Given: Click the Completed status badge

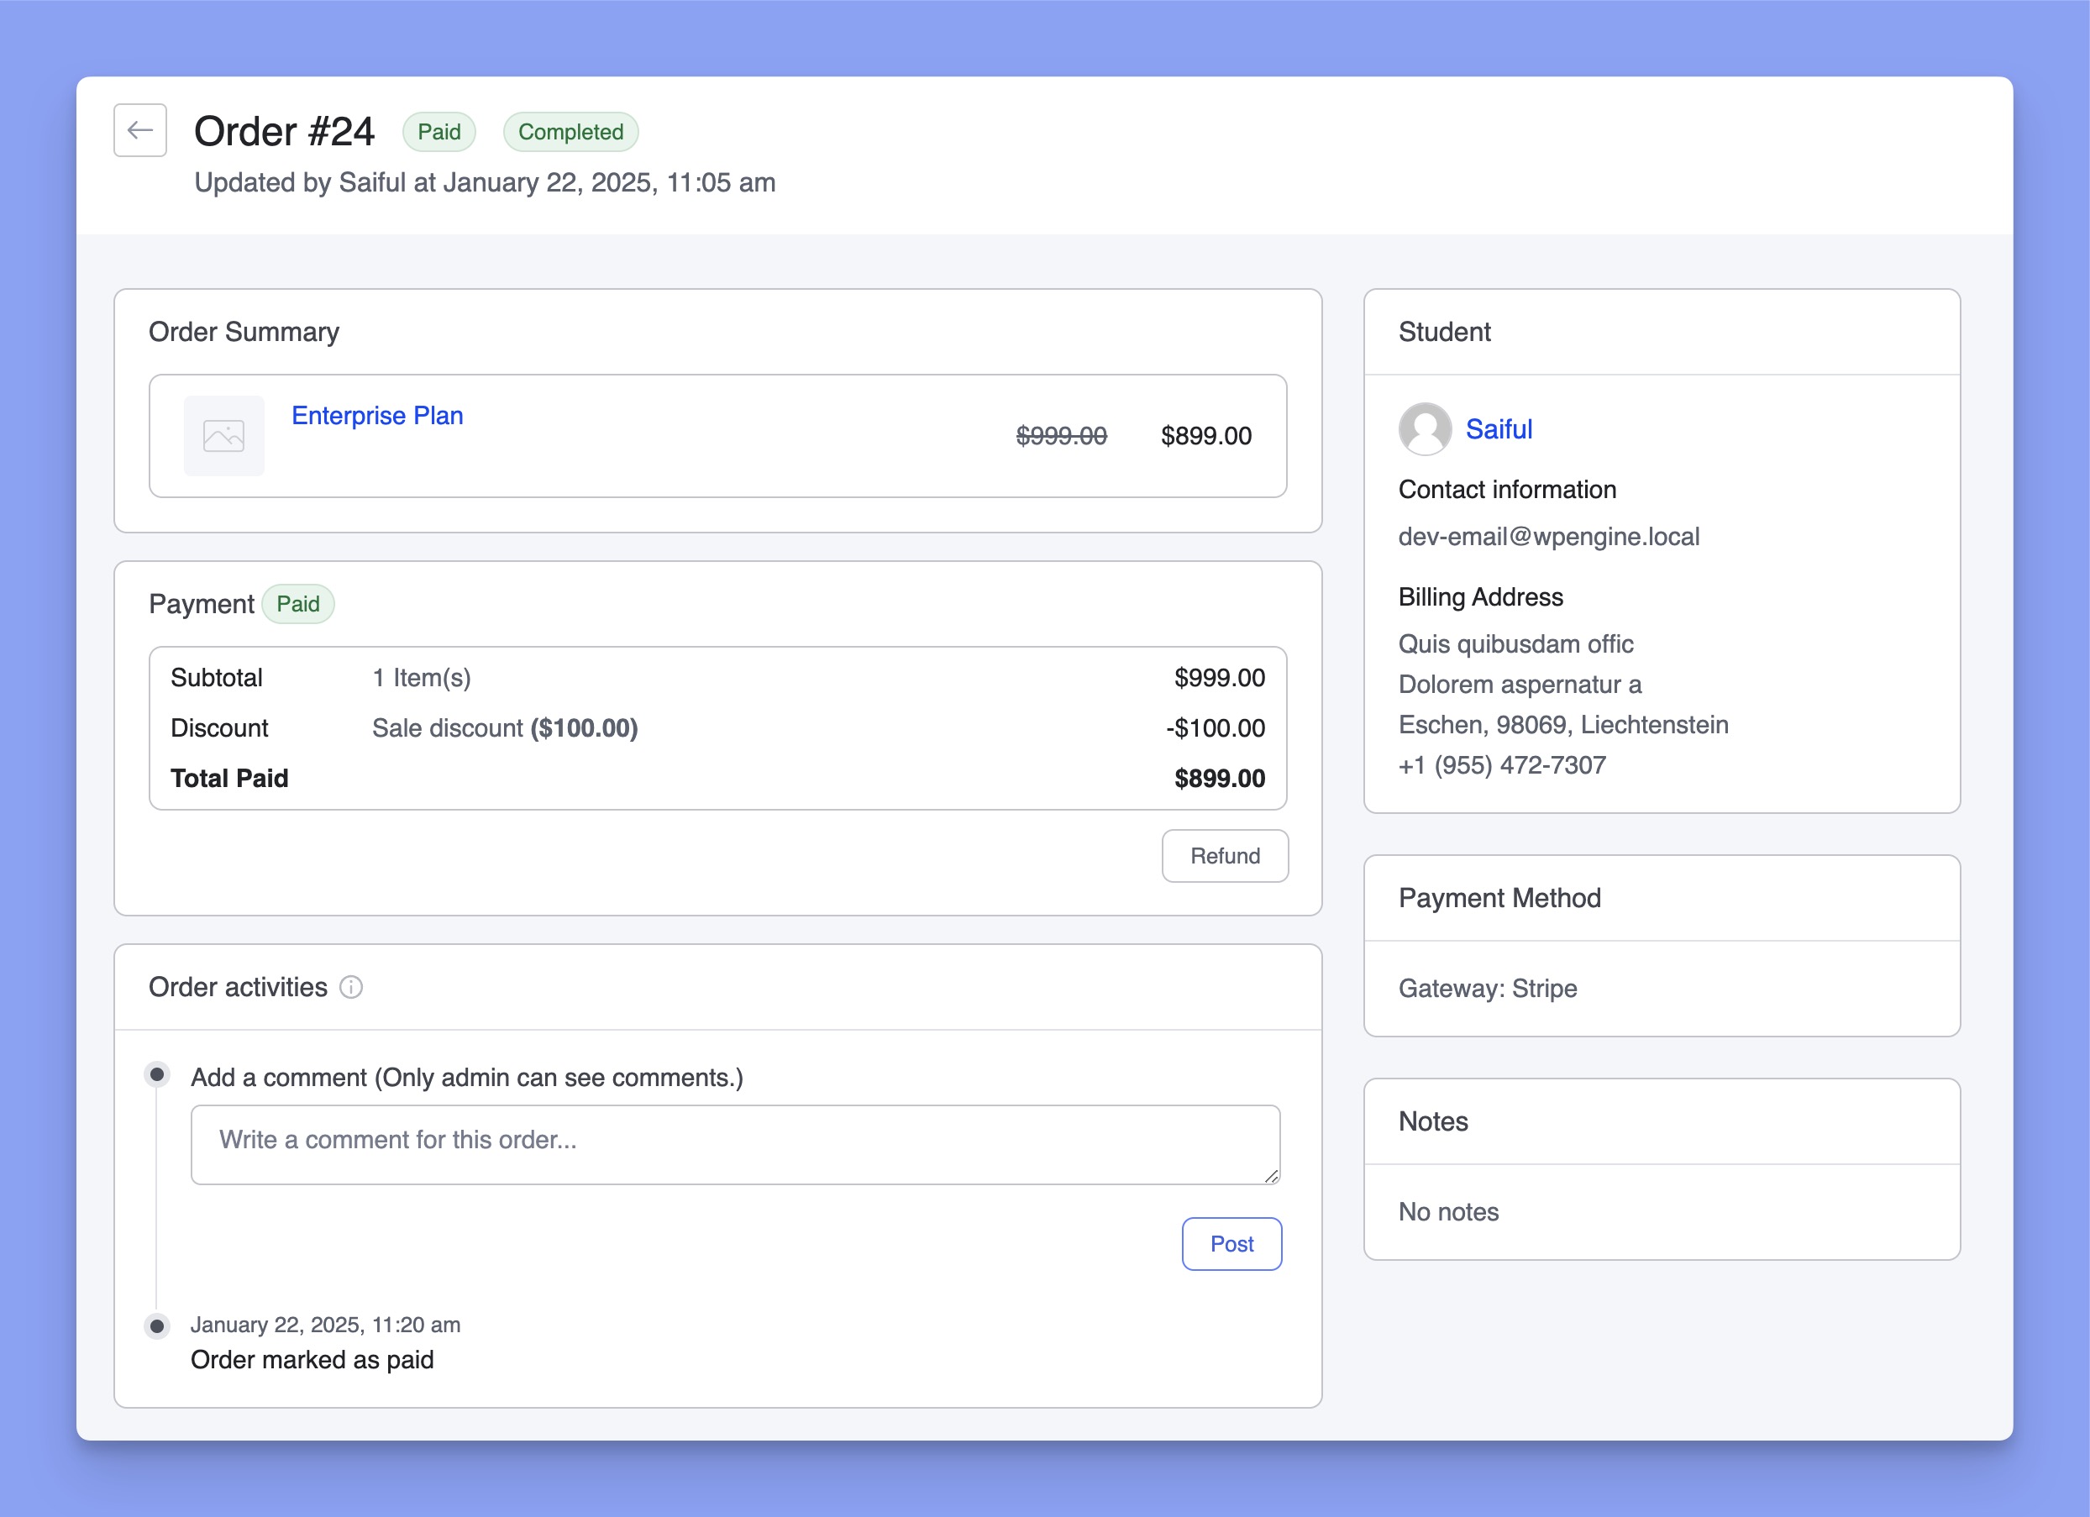Looking at the screenshot, I should point(570,132).
